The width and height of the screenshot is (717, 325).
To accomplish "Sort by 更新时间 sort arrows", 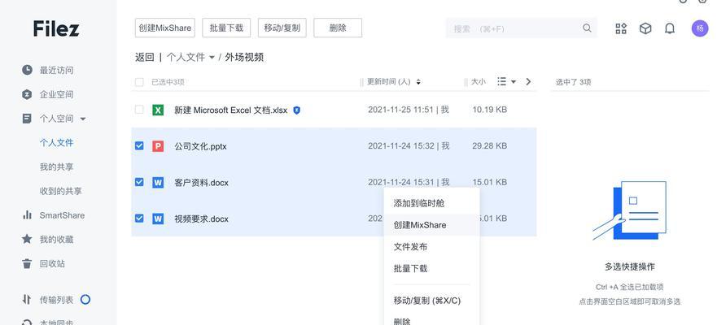I will coord(418,82).
